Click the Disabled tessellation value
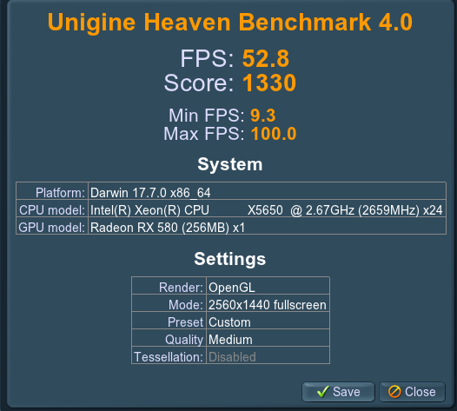 pos(268,355)
